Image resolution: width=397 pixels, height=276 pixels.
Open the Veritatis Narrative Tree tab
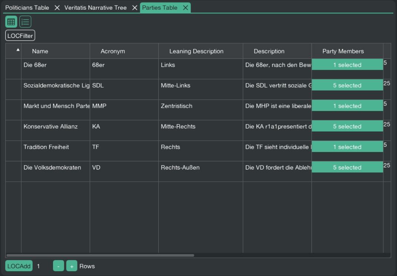95,8
